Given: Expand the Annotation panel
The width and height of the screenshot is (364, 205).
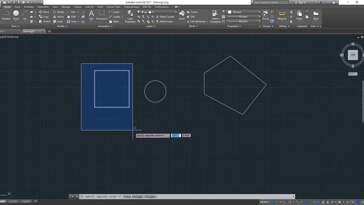Looking at the screenshot, I should tap(105, 26).
